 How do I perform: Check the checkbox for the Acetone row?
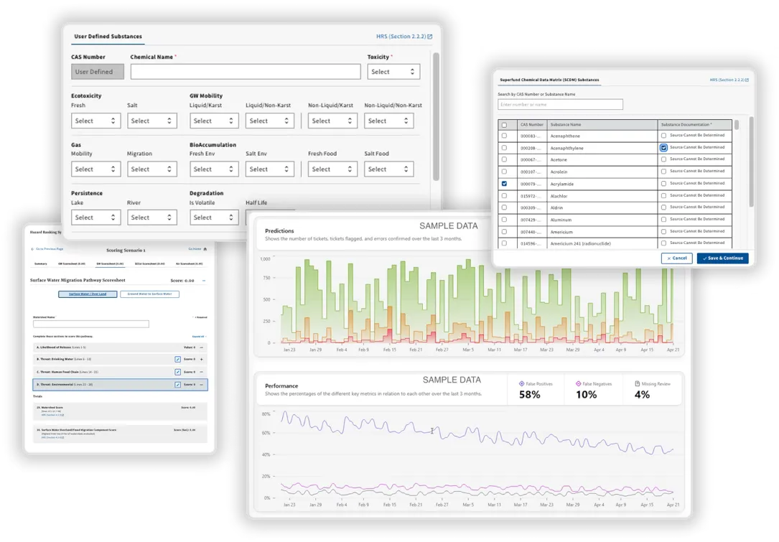pos(505,160)
